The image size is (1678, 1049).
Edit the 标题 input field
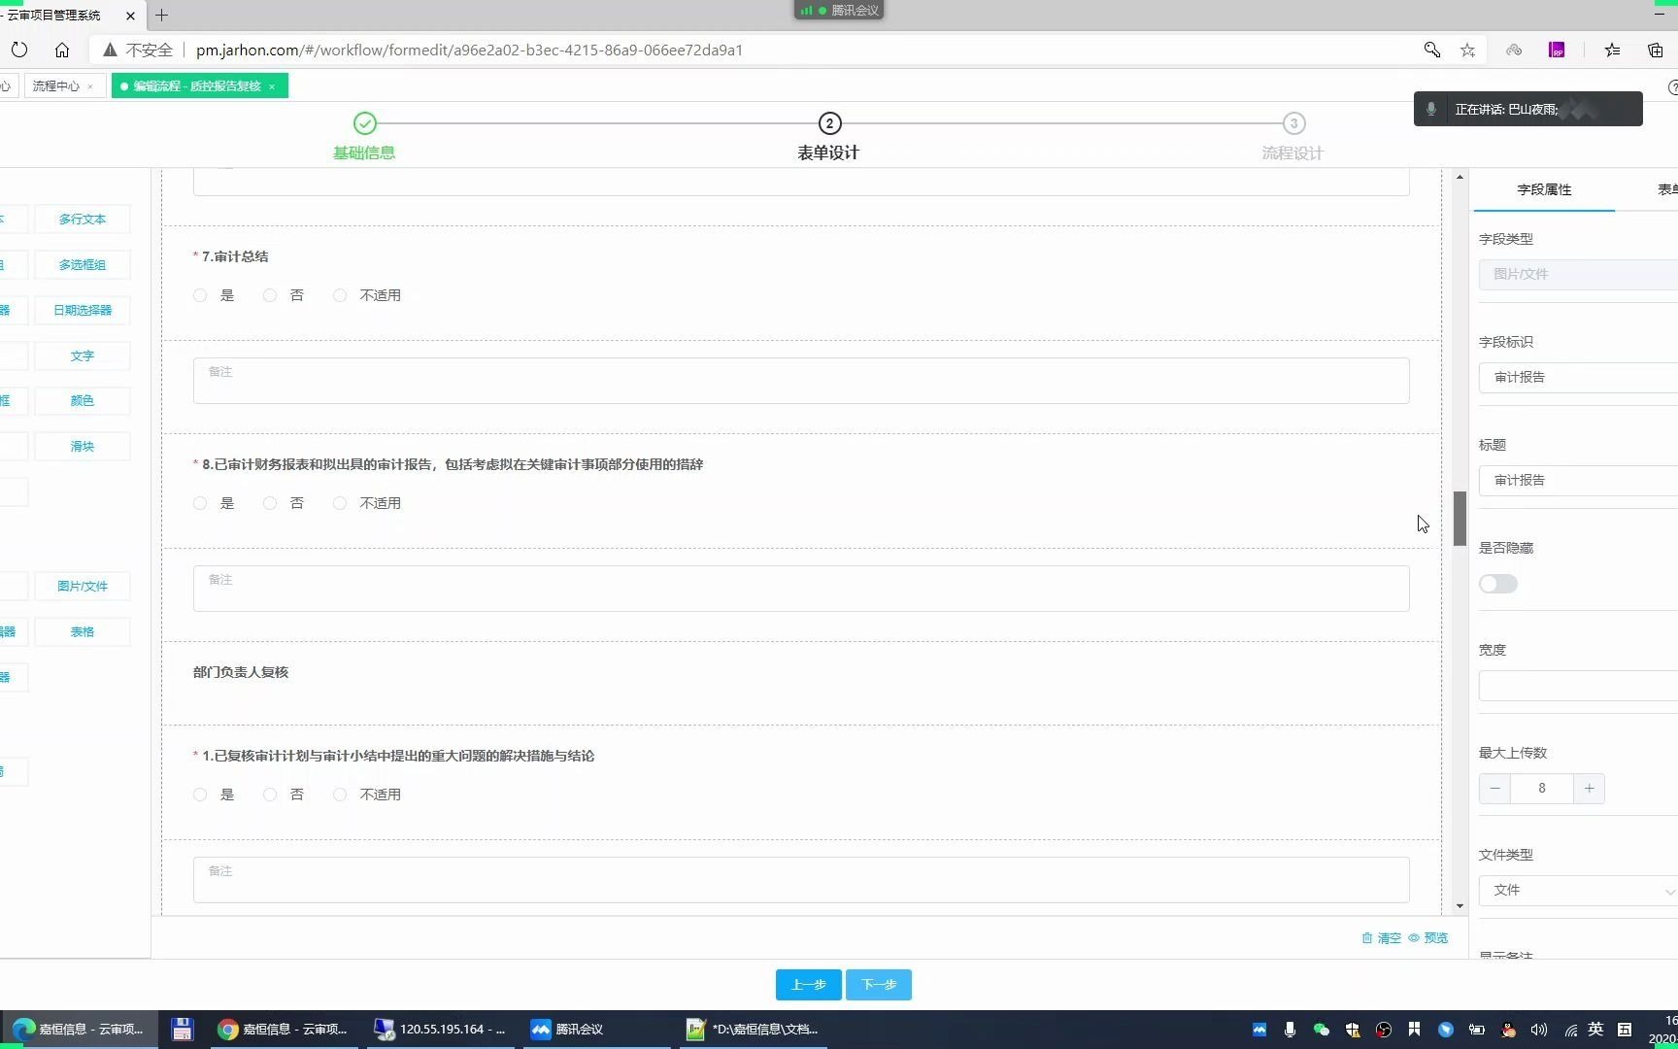(x=1578, y=480)
